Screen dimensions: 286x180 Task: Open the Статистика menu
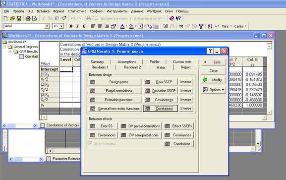click(77, 11)
